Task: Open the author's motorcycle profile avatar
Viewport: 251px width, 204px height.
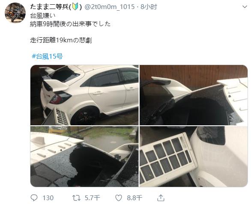Action: (15, 13)
